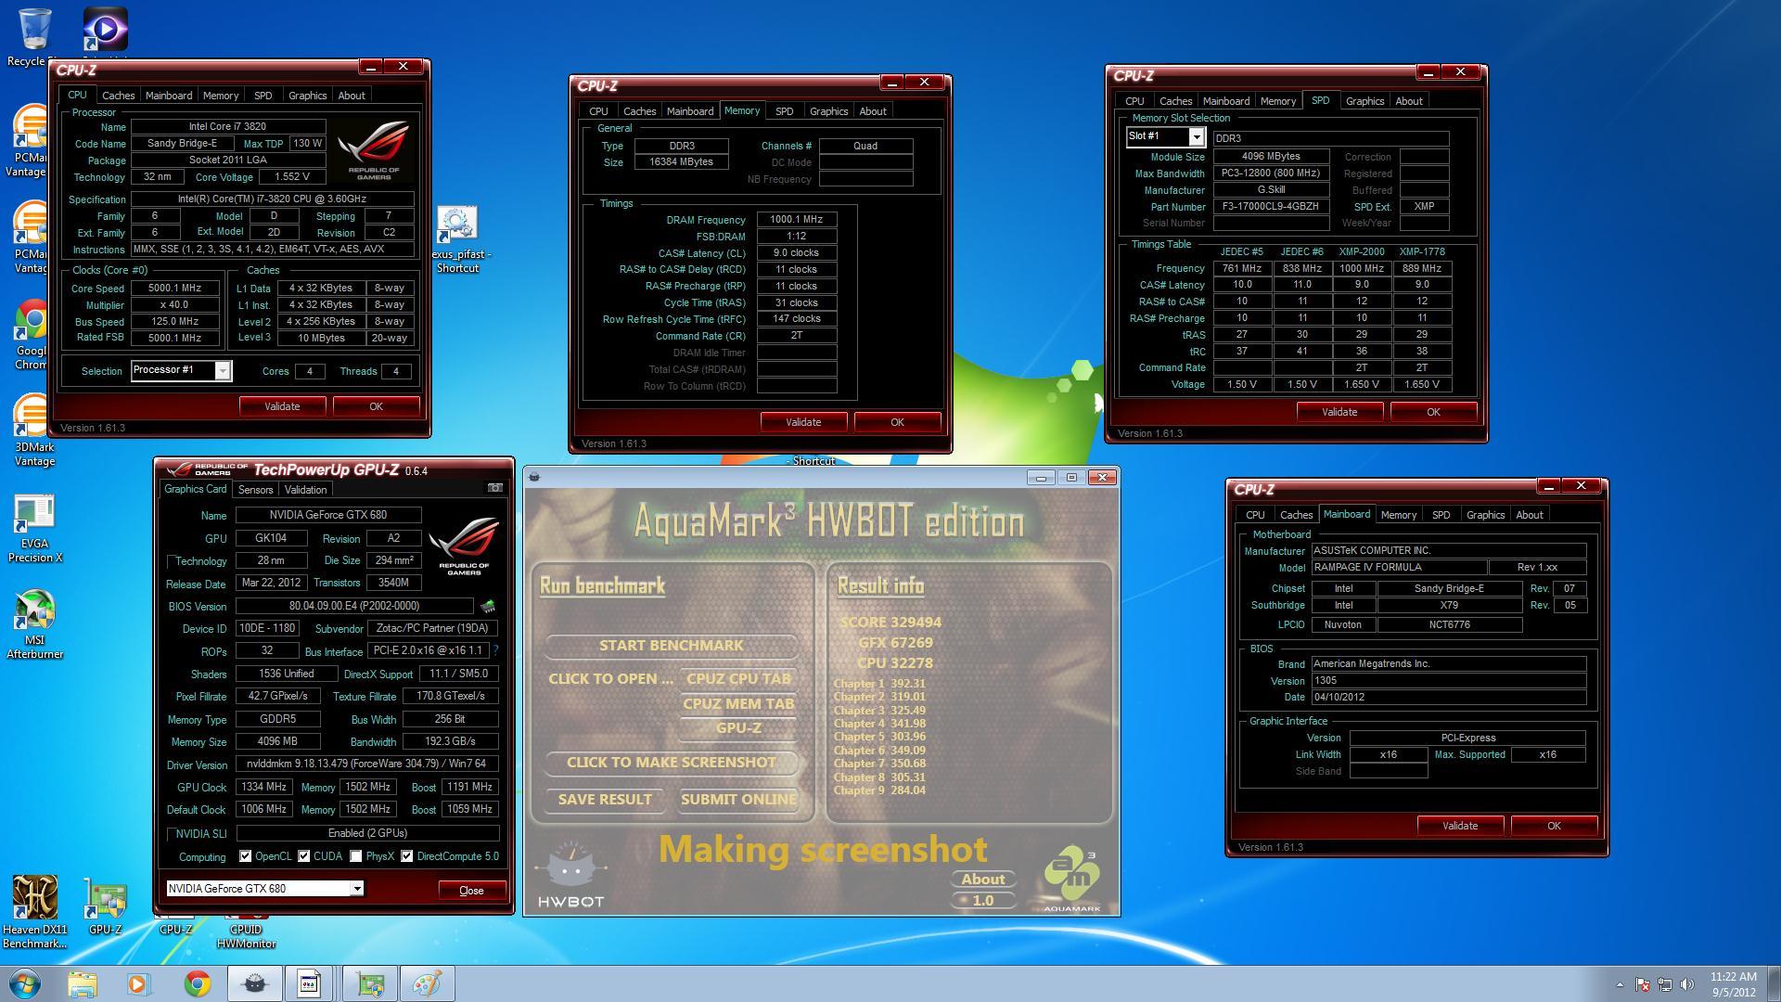
Task: Toggle DirectCompute 5.0 checkbox
Action: (406, 856)
